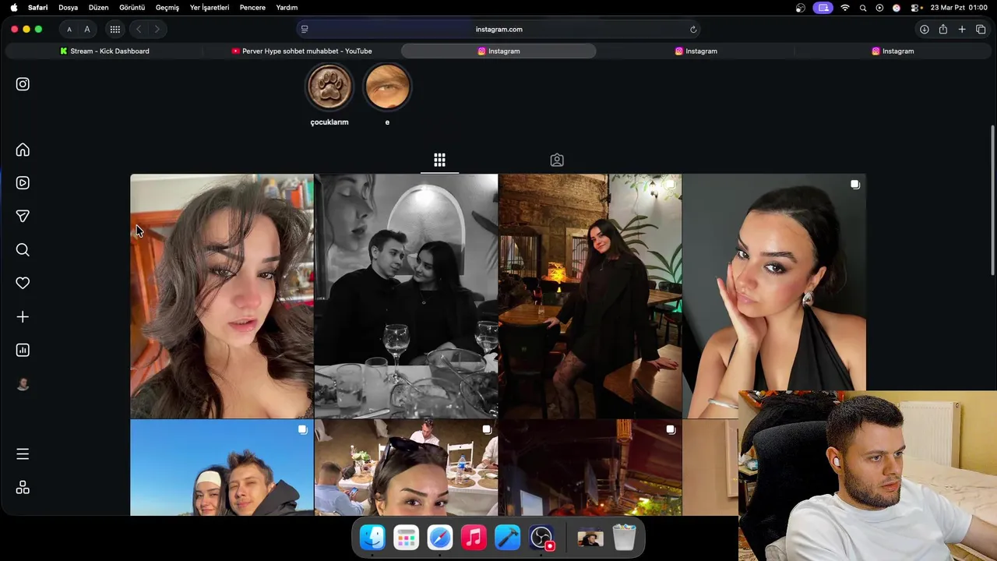Switch to Perver Hype sohbet muhabbet YouTube tab
997x561 pixels.
[x=301, y=51]
